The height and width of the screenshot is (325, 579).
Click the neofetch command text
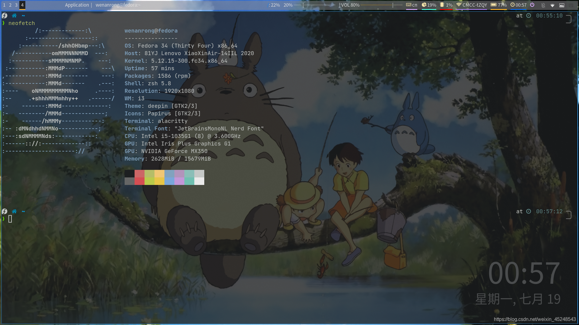[22, 23]
